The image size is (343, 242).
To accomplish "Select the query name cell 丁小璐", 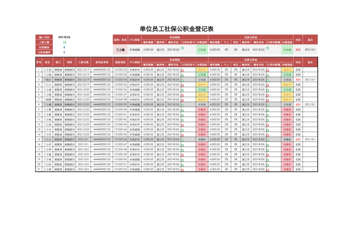I will tap(120, 50).
